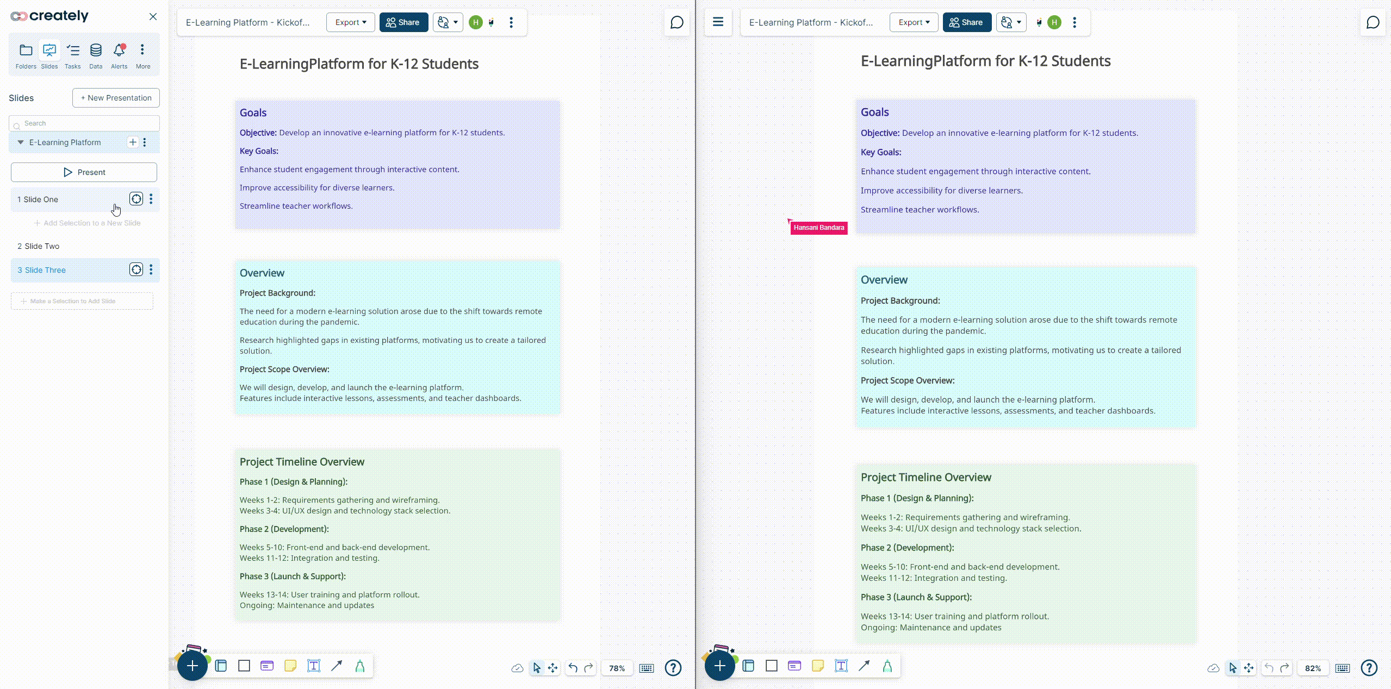Open 82% zoom level control
This screenshot has width=1391, height=689.
point(1313,668)
